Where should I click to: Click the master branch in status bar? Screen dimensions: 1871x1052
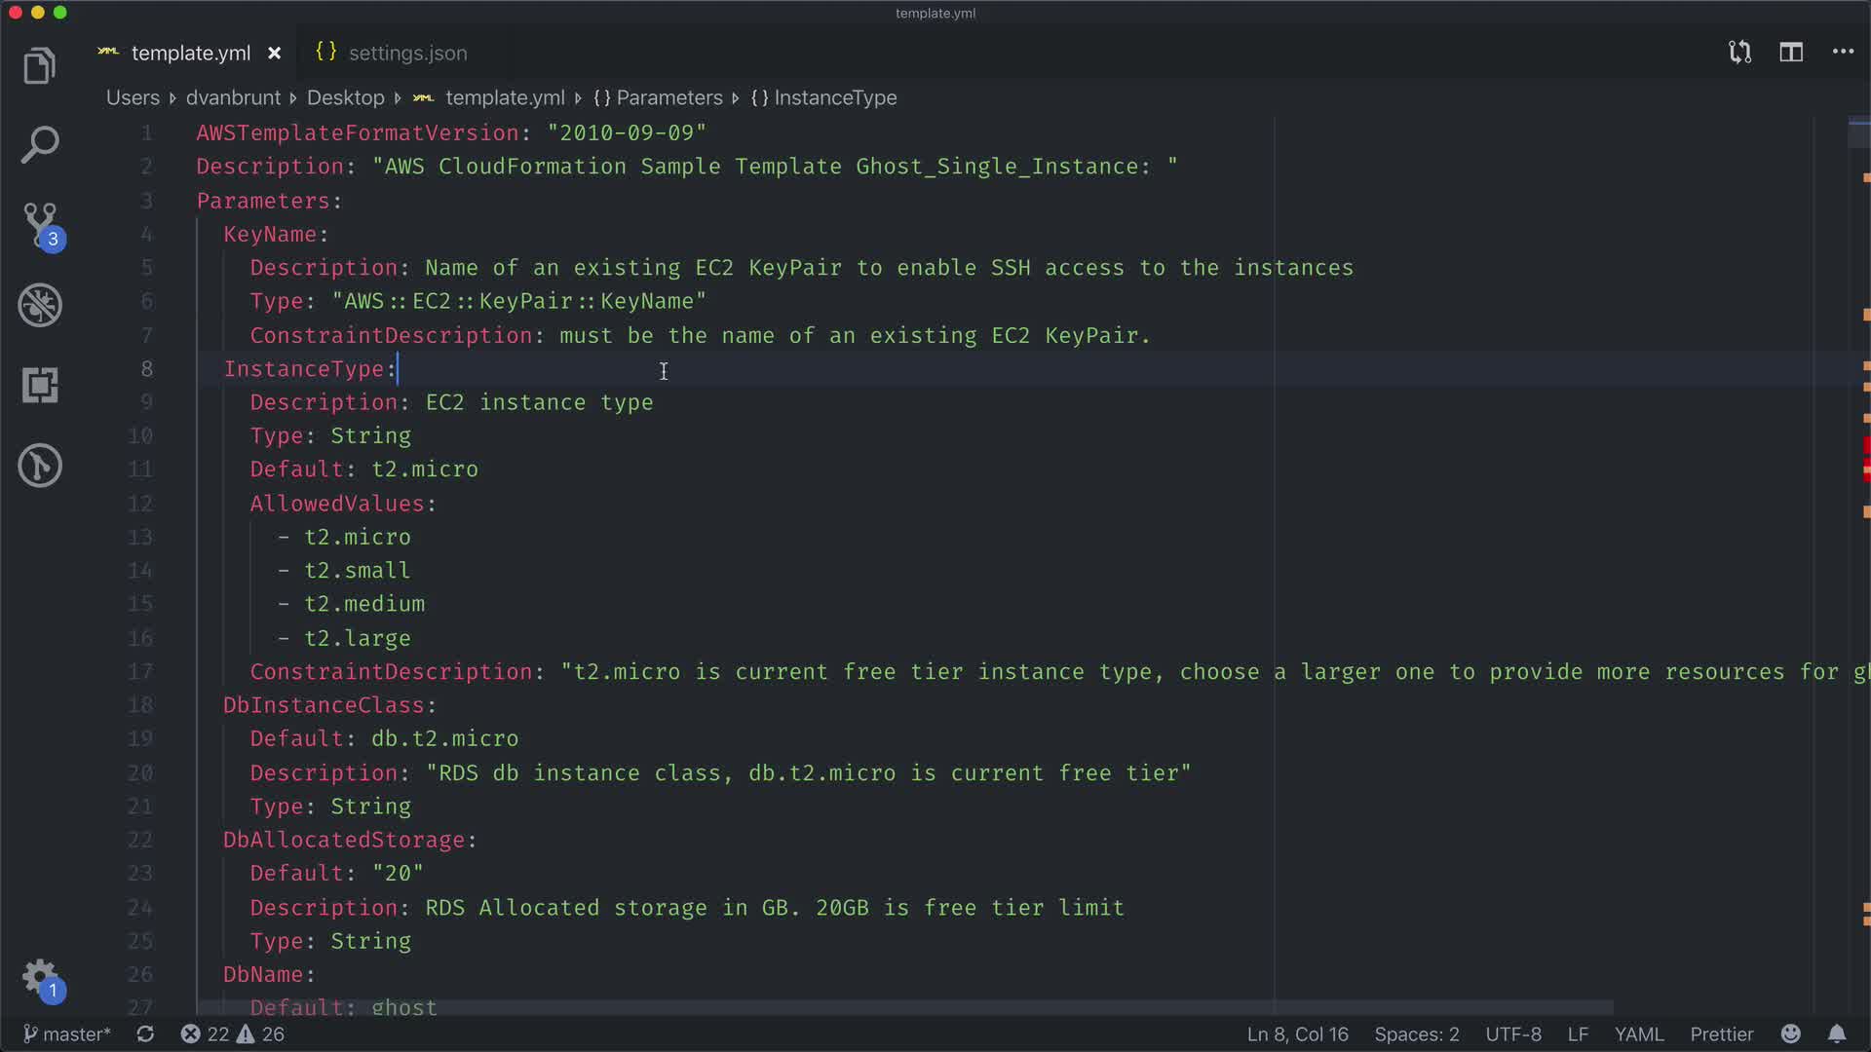click(x=67, y=1034)
